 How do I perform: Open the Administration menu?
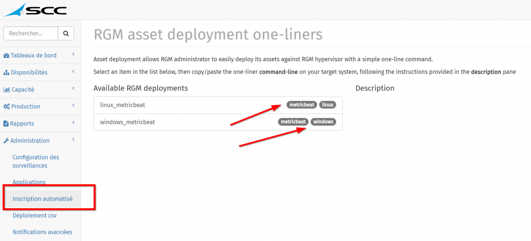click(x=30, y=141)
